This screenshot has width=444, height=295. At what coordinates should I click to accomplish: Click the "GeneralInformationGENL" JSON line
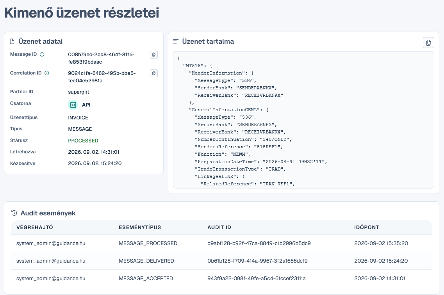(x=228, y=110)
